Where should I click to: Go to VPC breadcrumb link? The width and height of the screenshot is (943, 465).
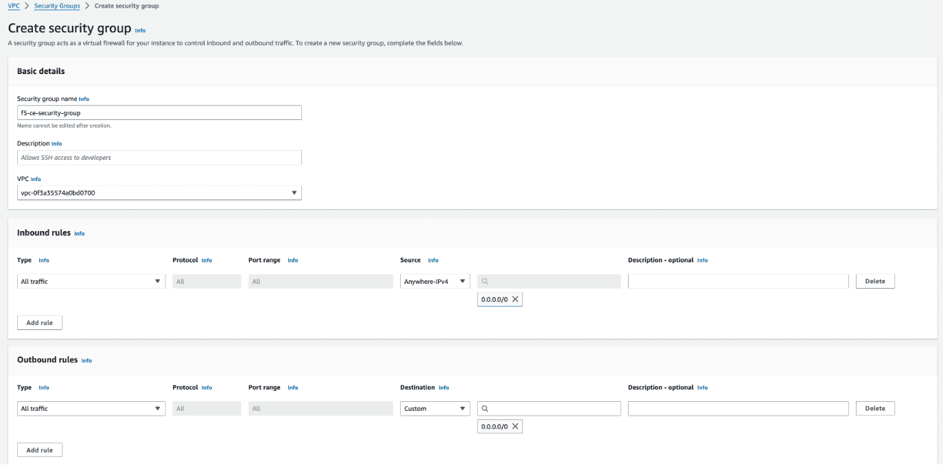pyautogui.click(x=14, y=5)
